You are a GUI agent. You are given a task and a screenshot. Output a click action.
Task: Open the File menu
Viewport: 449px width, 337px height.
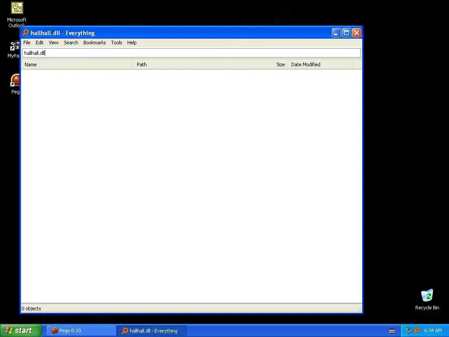point(27,43)
